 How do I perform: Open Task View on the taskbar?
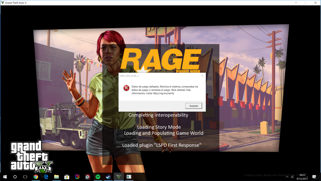[x=25, y=177]
